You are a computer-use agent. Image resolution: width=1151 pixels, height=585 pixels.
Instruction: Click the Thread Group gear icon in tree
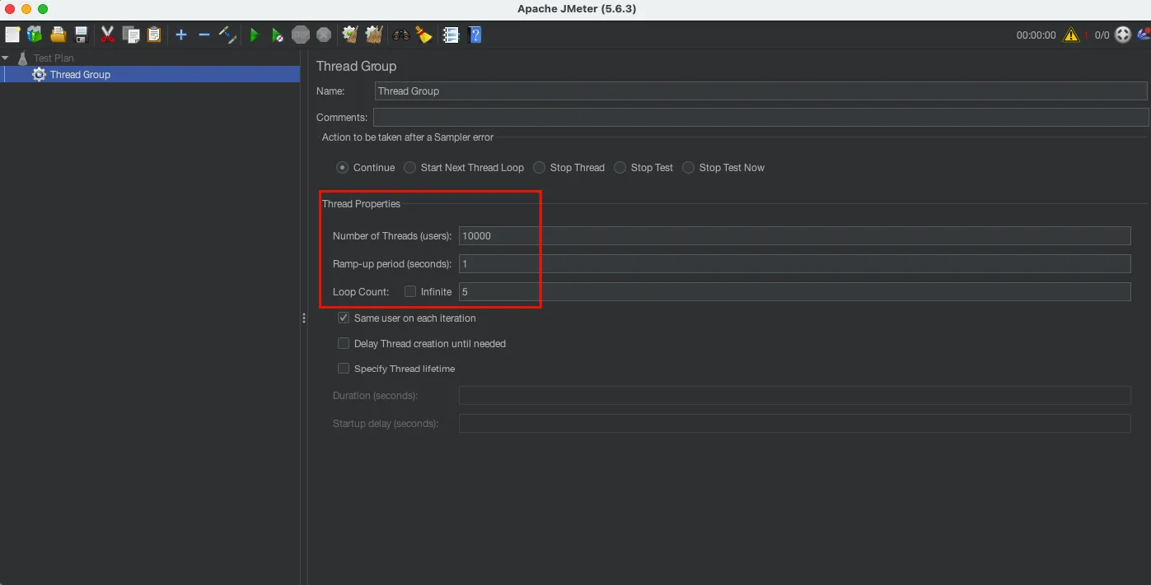[x=39, y=74]
